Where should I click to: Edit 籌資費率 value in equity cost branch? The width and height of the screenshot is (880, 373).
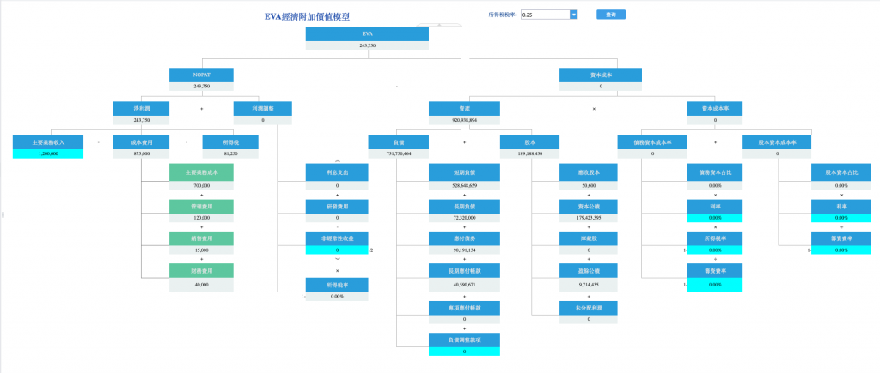coord(840,250)
